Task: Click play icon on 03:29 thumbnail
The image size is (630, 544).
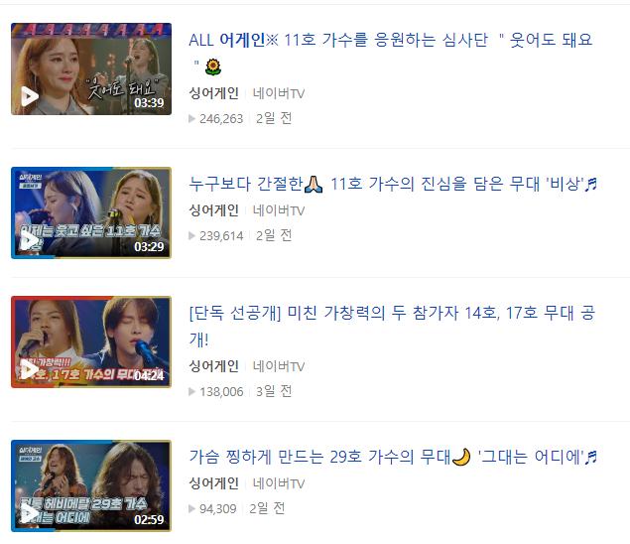Action: pos(30,240)
